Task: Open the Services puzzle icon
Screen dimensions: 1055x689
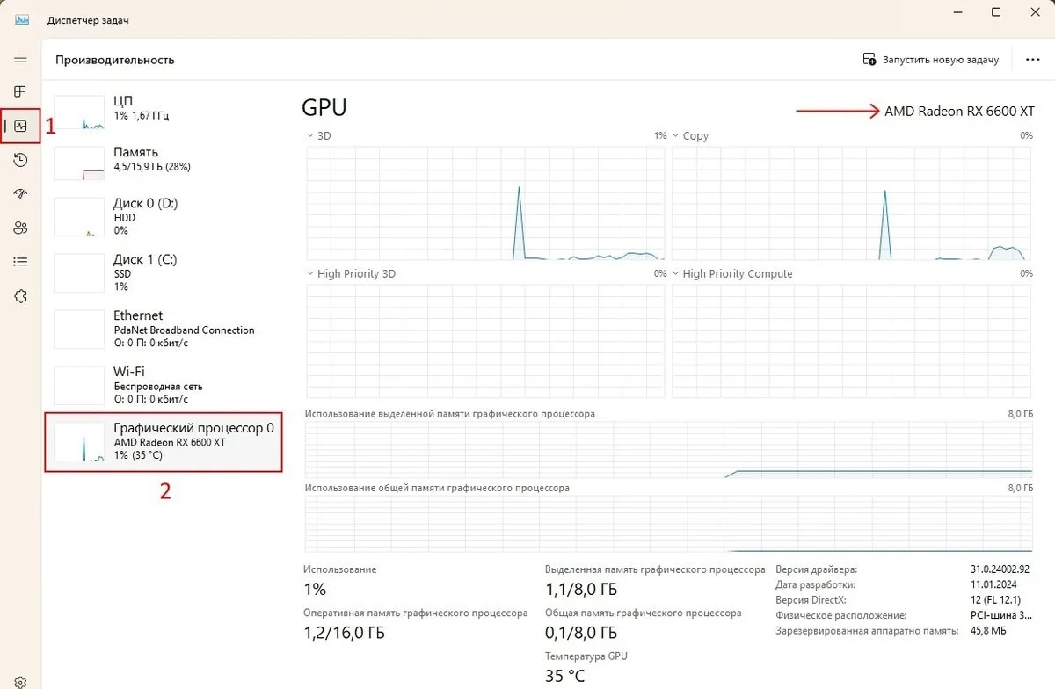Action: [20, 296]
